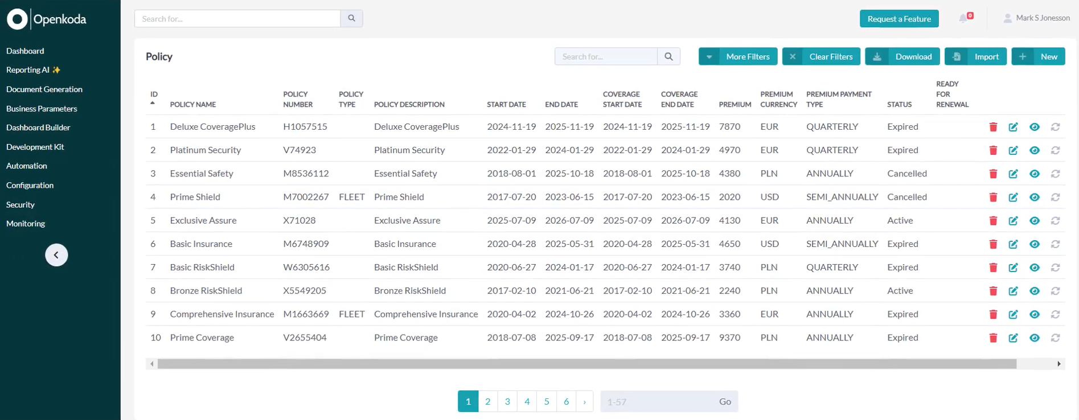1079x420 pixels.
Task: Edit the Platinum Security policy
Action: tap(1013, 150)
